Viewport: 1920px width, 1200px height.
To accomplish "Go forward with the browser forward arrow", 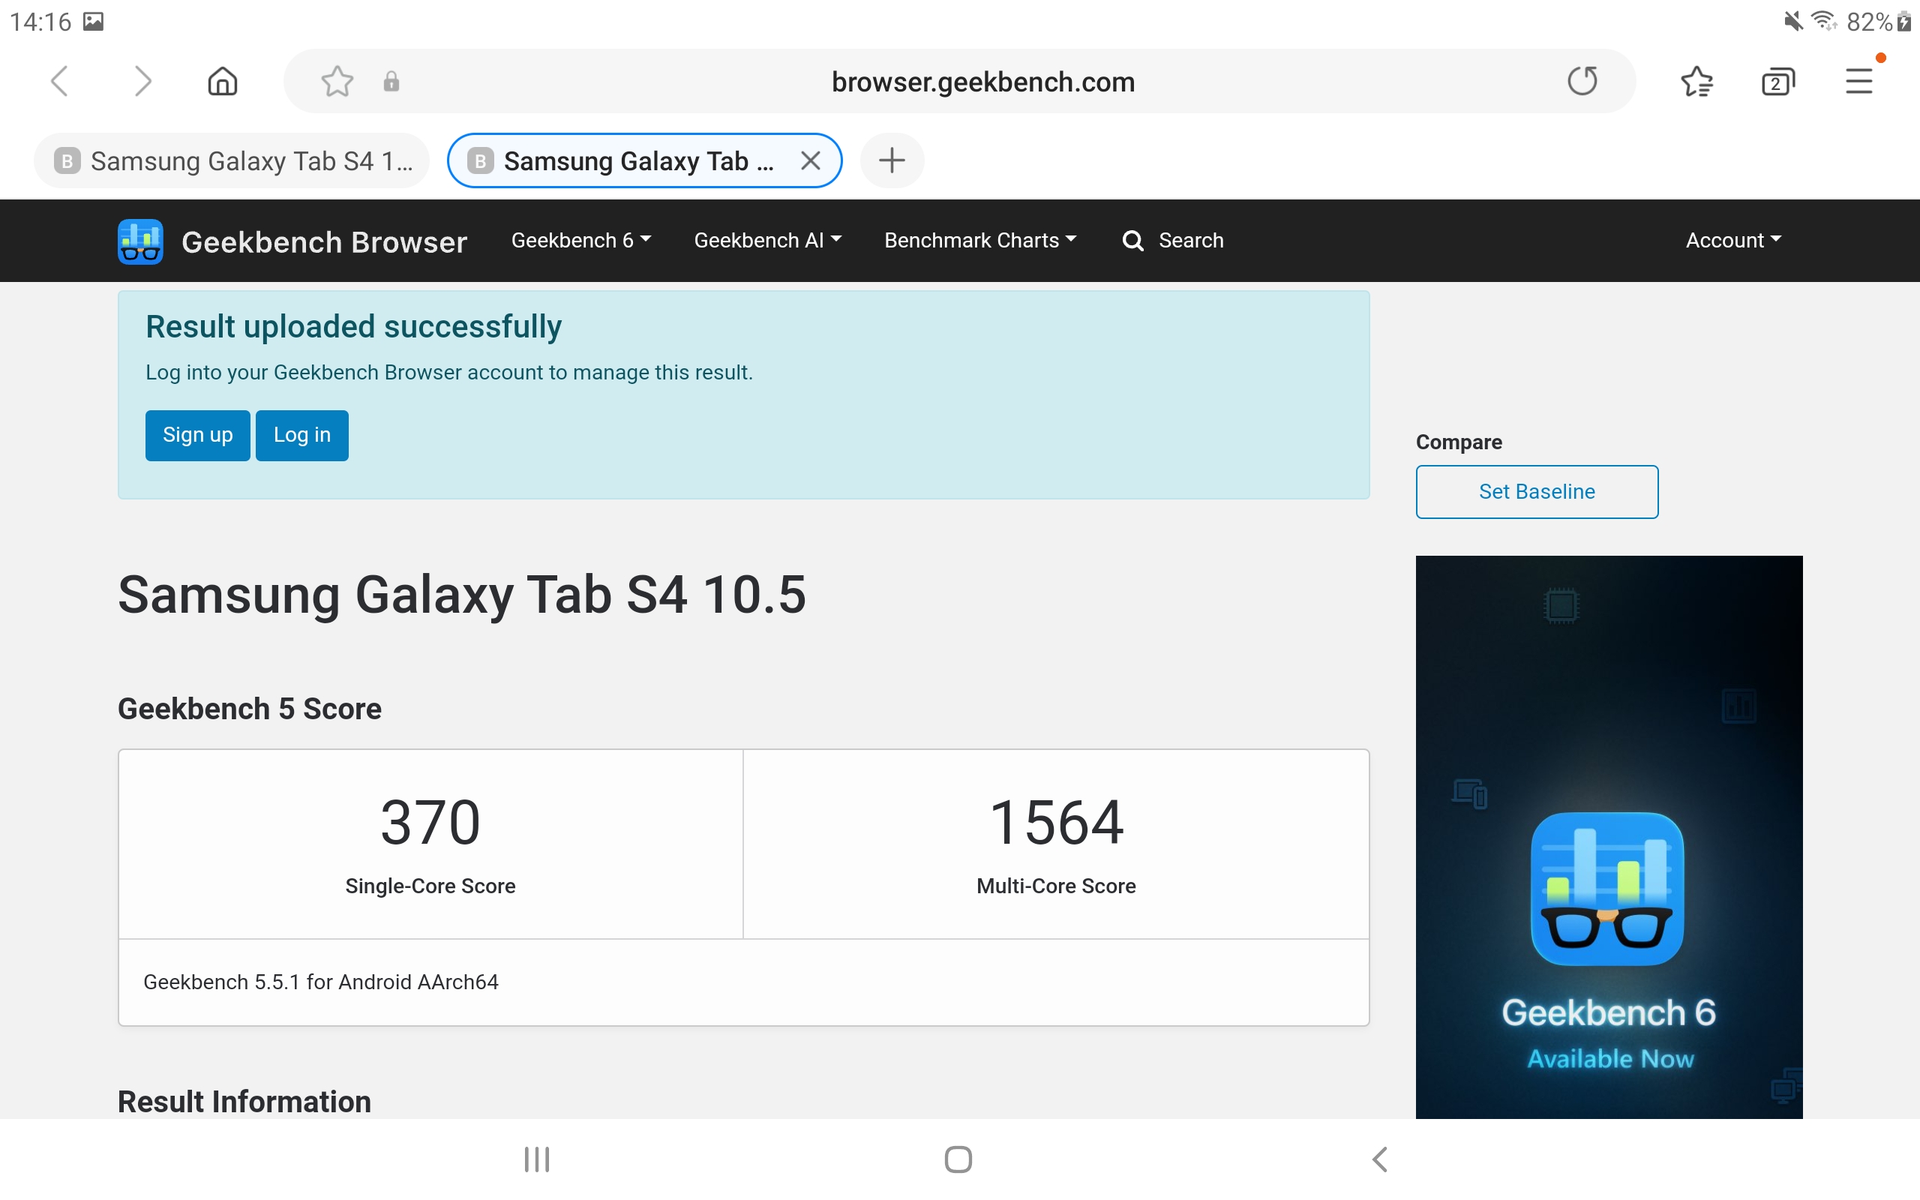I will point(142,81).
